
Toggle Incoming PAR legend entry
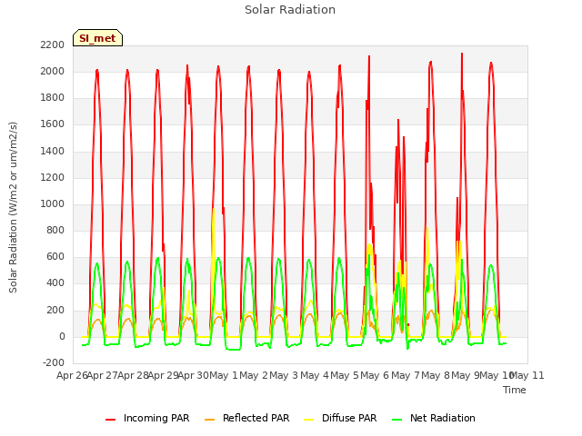pos(147,418)
